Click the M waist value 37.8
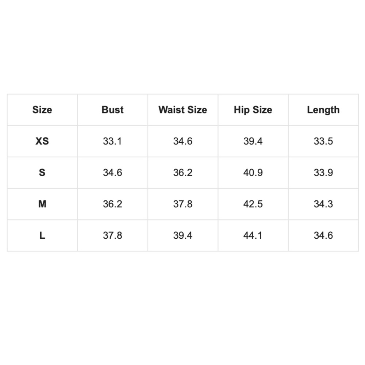This screenshot has height=365, width=365. click(x=182, y=204)
